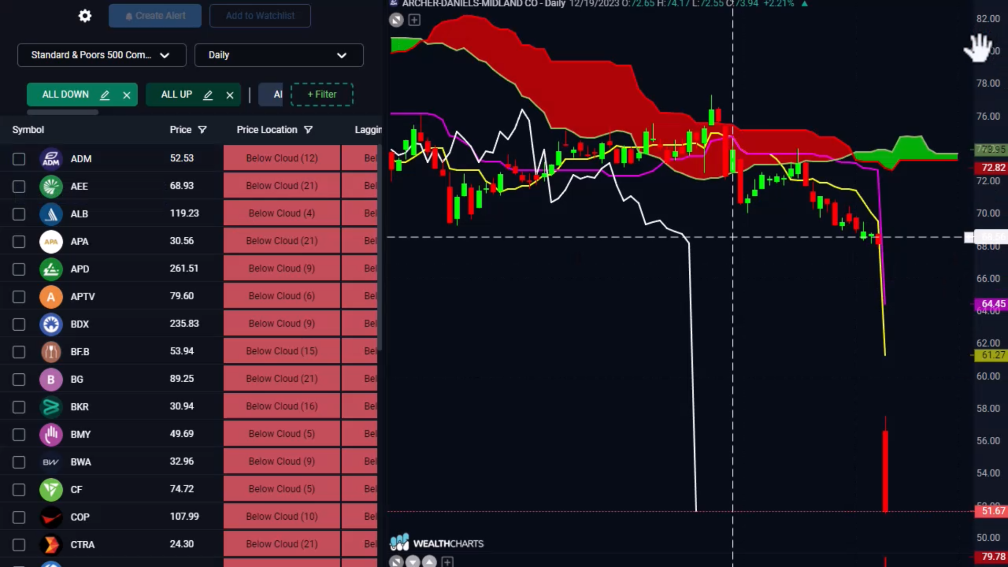The image size is (1008, 567).
Task: Edit the ALL DOWN filter pencil icon
Action: 105,95
